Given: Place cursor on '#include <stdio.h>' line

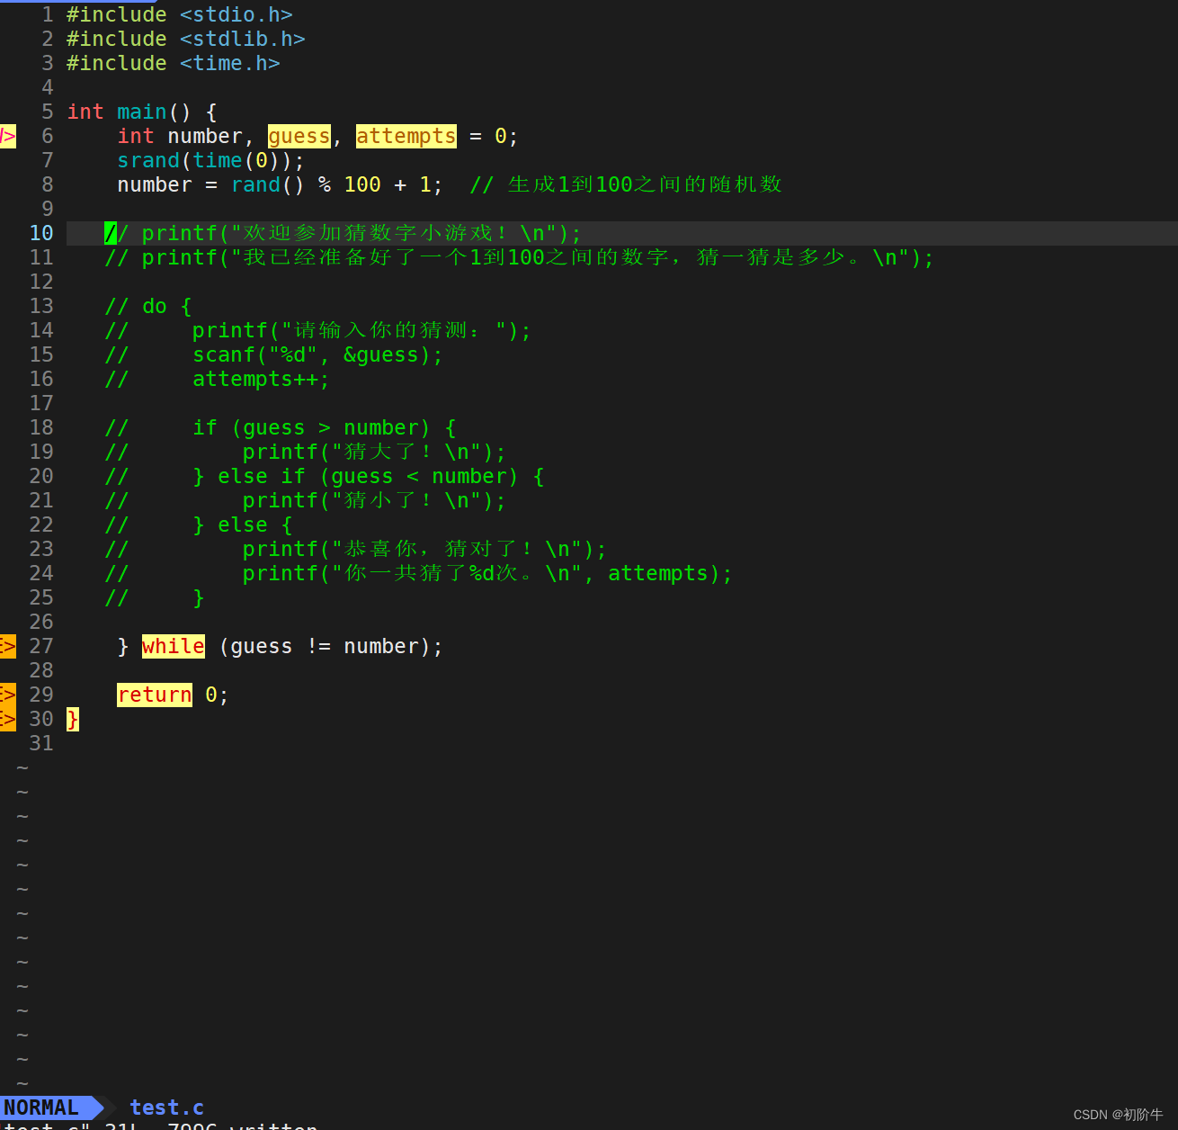Looking at the screenshot, I should point(179,15).
